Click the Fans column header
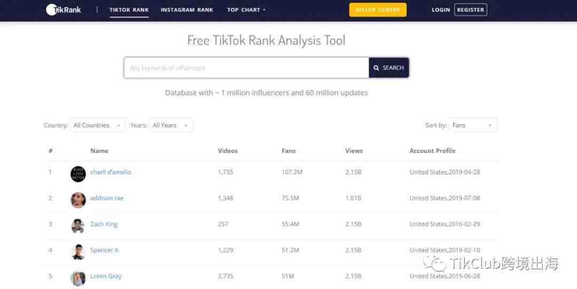577x289 pixels. pos(288,150)
